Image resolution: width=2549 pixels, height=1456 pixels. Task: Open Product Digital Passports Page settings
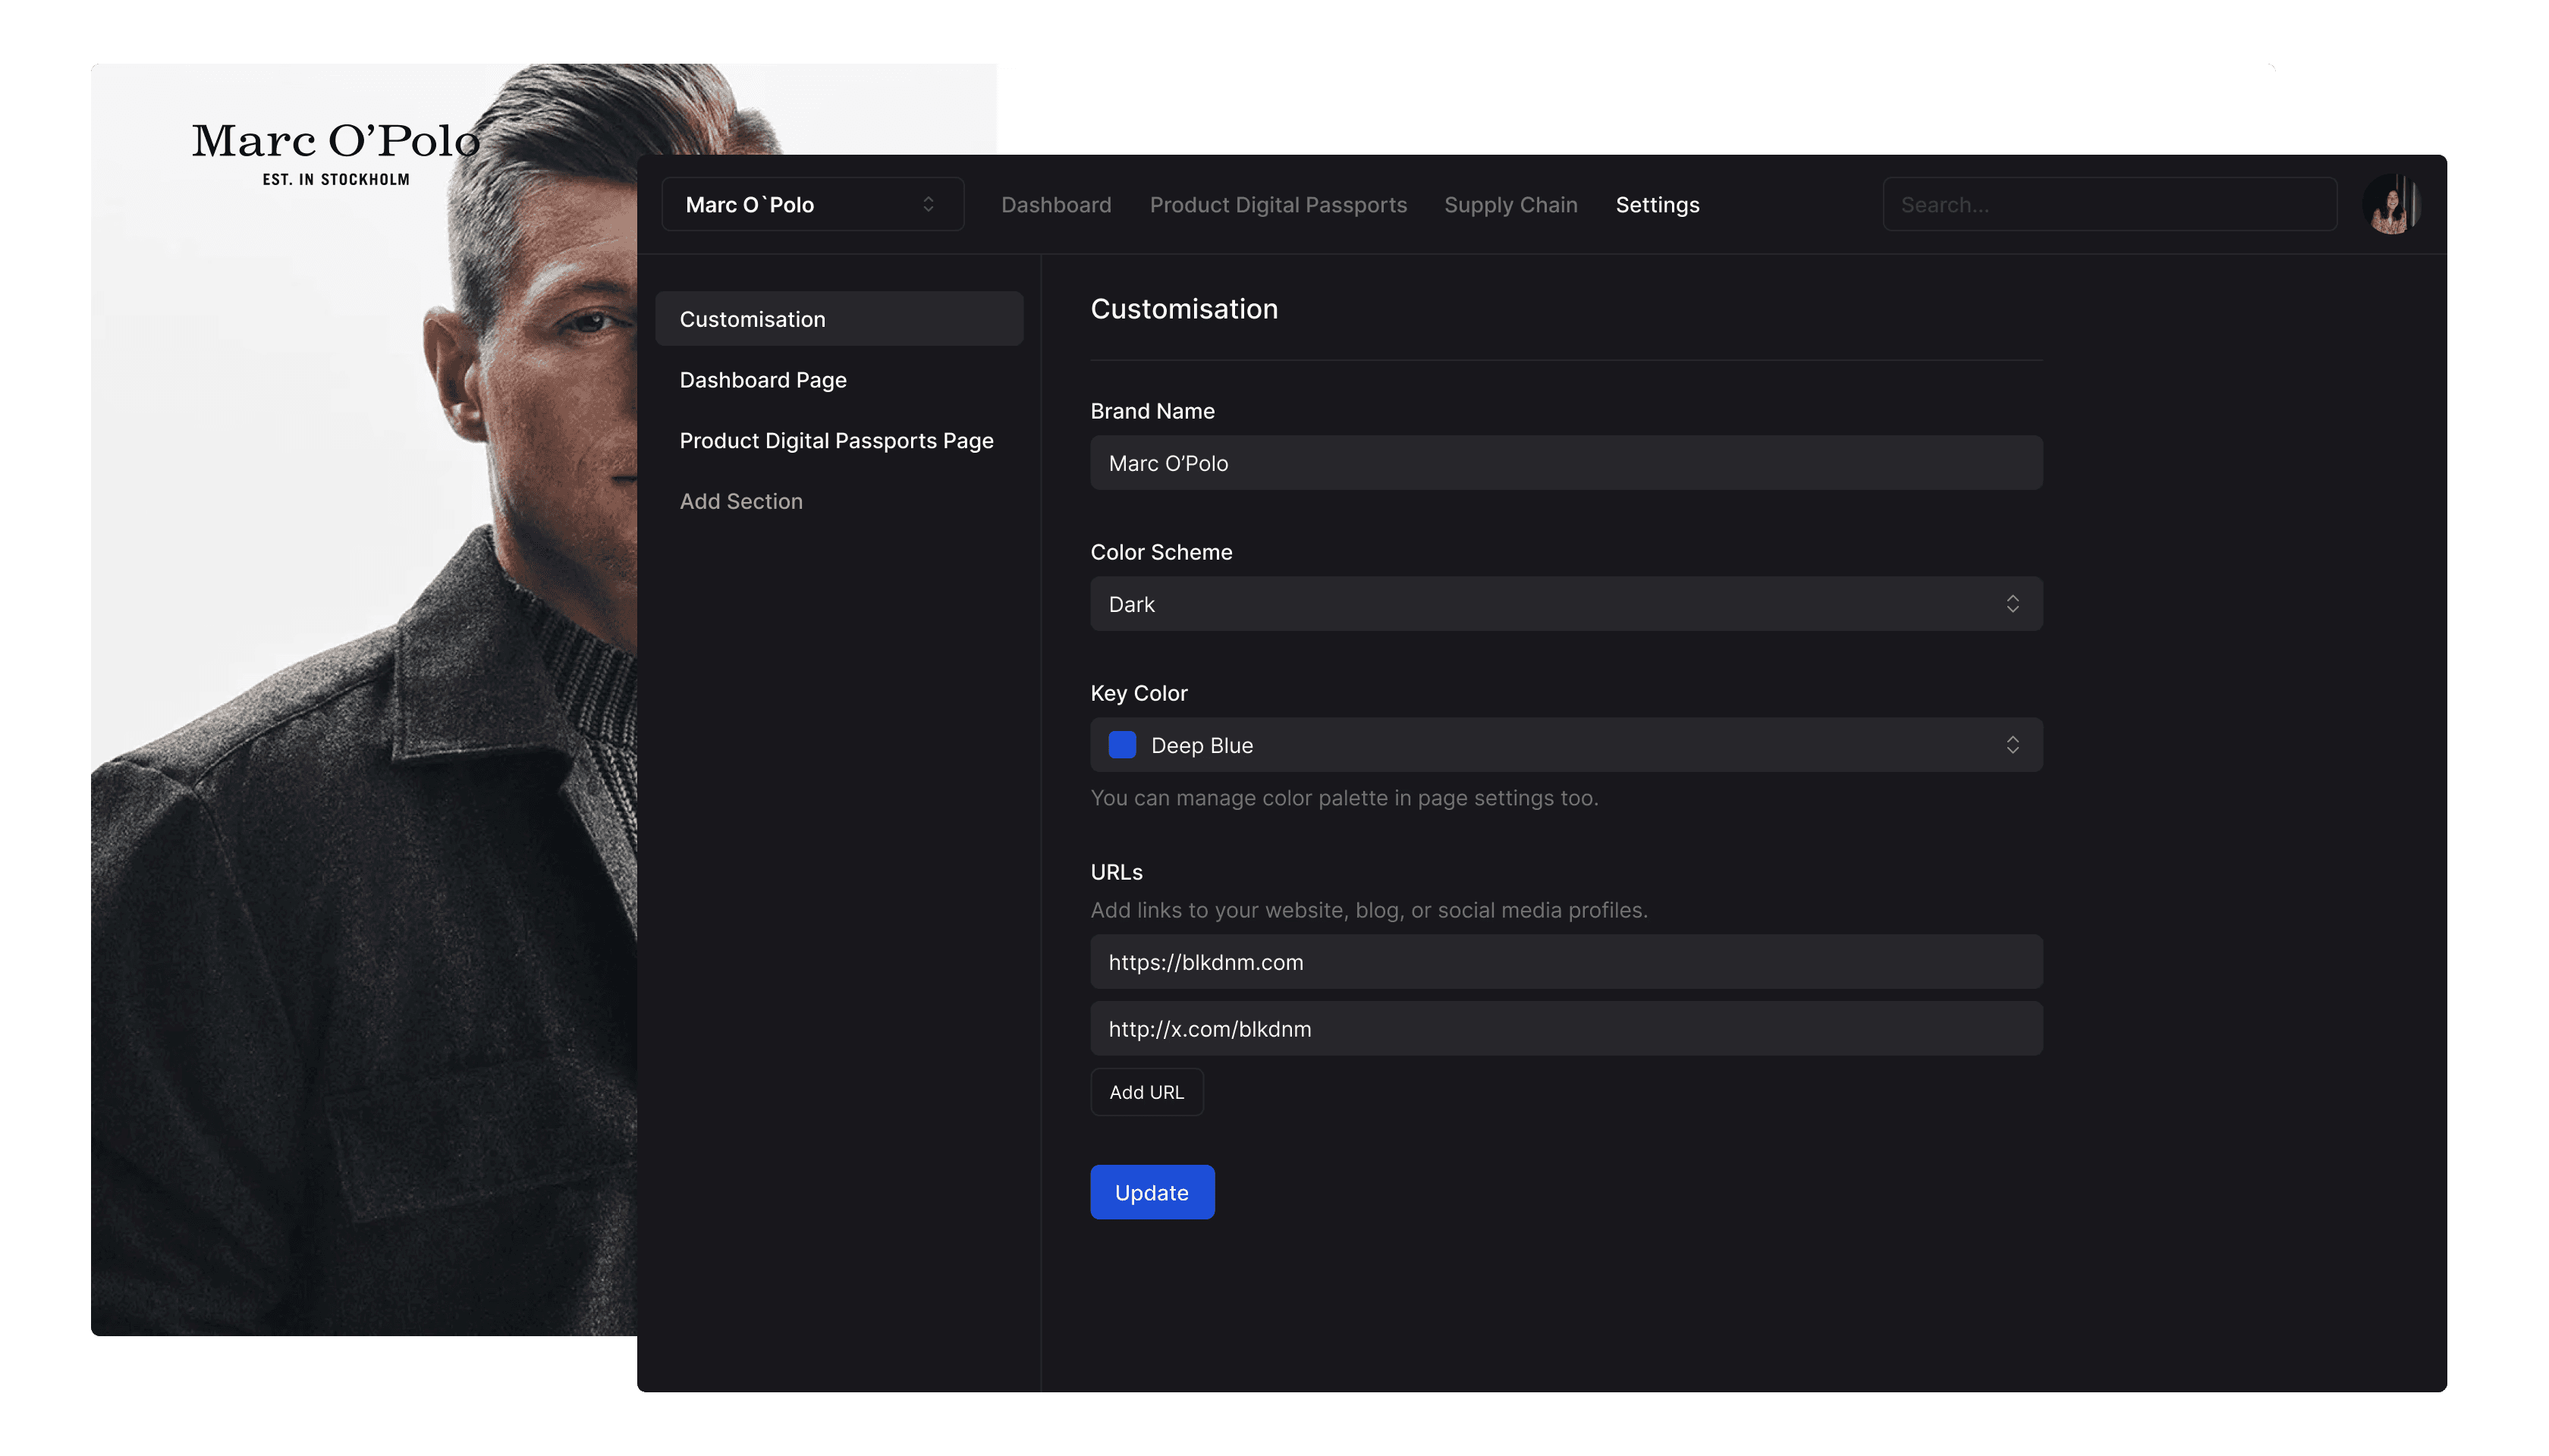tap(835, 441)
